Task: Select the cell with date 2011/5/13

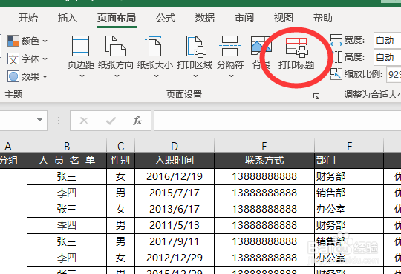Action: [x=175, y=226]
